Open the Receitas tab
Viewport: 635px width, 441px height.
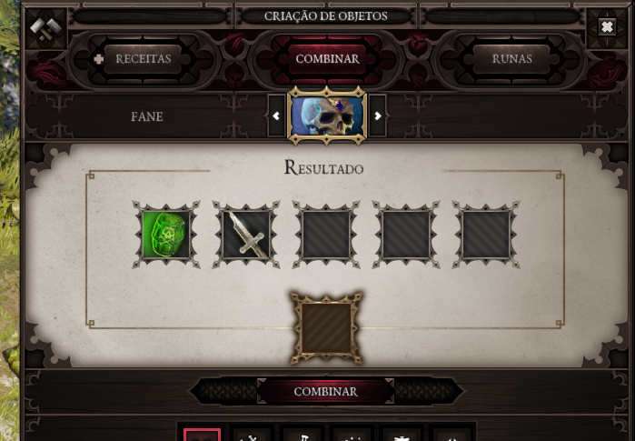coord(144,59)
